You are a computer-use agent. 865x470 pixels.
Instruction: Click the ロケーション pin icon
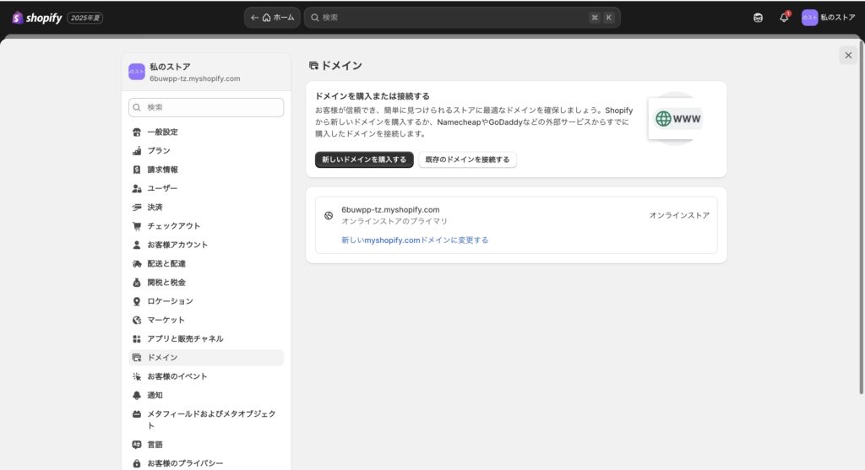(x=137, y=301)
